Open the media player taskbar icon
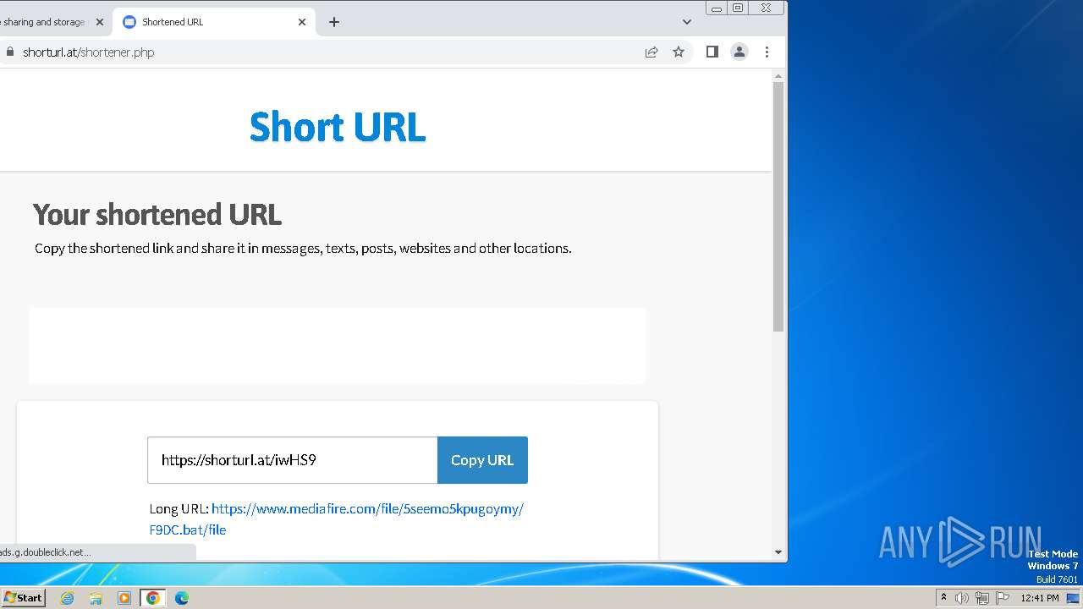Image resolution: width=1083 pixels, height=609 pixels. pos(124,598)
